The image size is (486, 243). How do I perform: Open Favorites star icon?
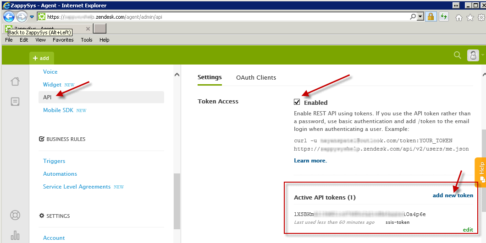tap(470, 18)
